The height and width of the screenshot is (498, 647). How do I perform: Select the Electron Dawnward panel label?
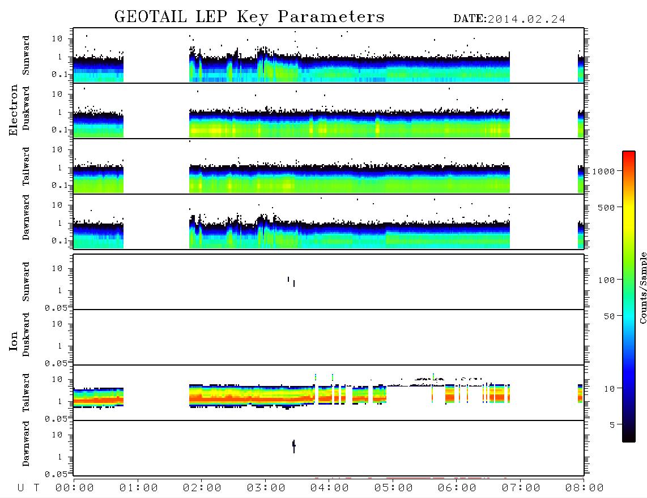coord(25,217)
